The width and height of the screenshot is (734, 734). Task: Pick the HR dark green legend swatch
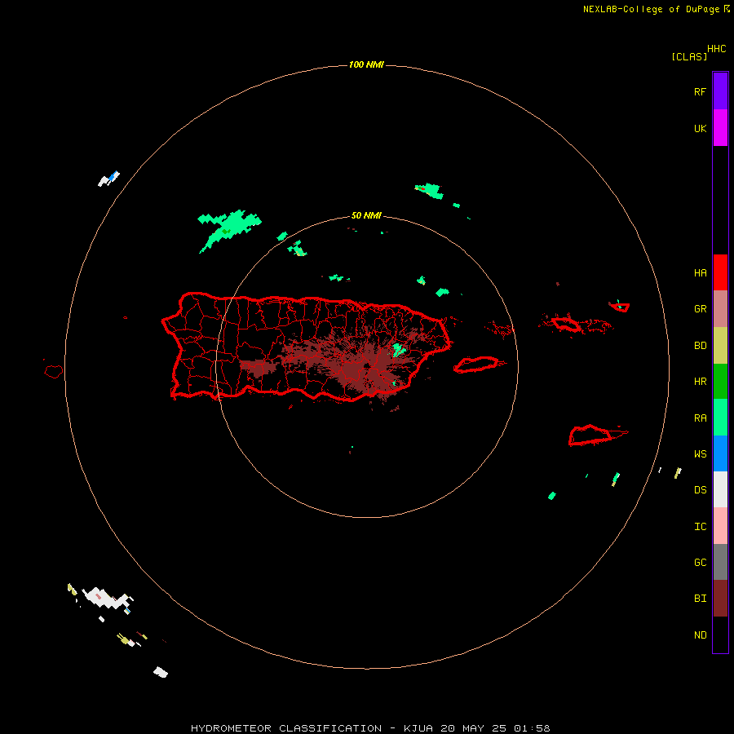(720, 381)
